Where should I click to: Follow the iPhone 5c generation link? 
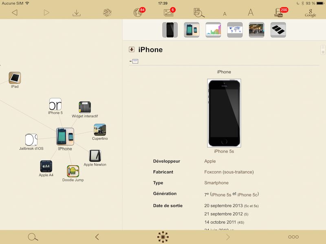[247, 195]
